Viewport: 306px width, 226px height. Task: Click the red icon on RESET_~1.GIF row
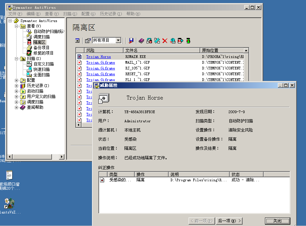coord(79,74)
